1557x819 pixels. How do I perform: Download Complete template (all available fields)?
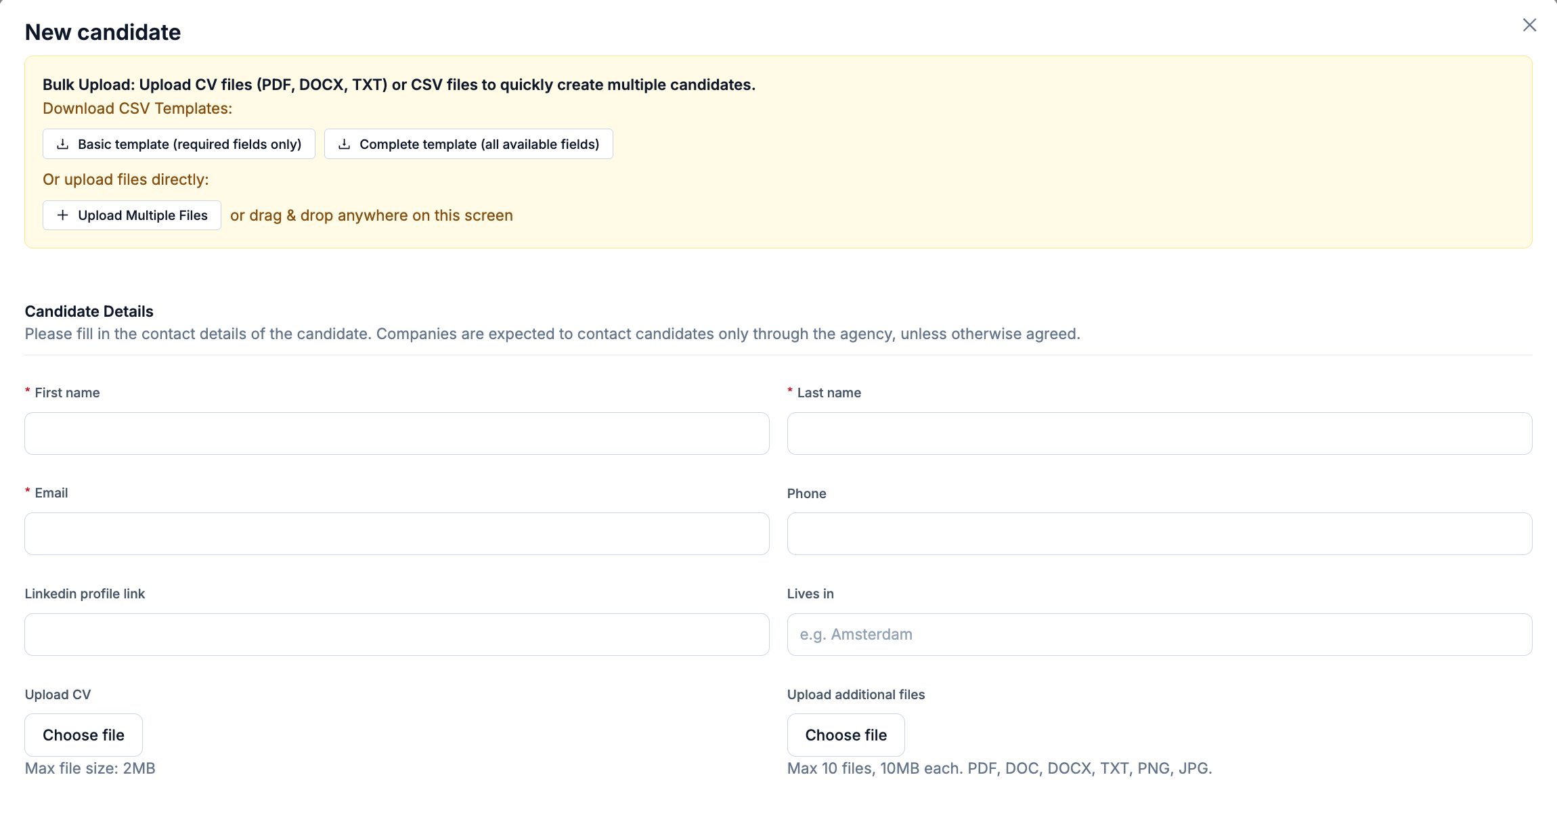tap(468, 144)
